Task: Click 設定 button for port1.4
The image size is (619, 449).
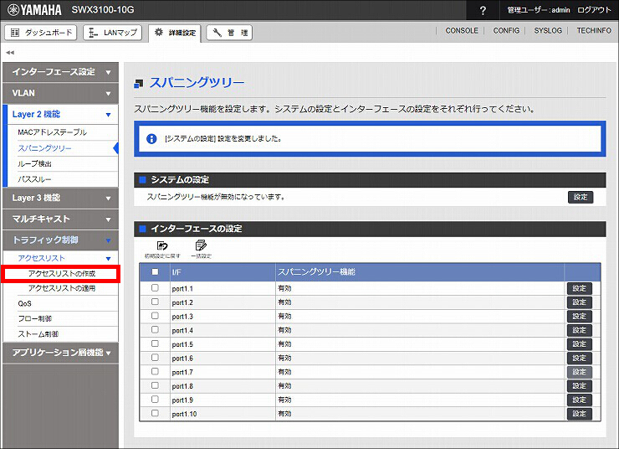Action: click(579, 330)
